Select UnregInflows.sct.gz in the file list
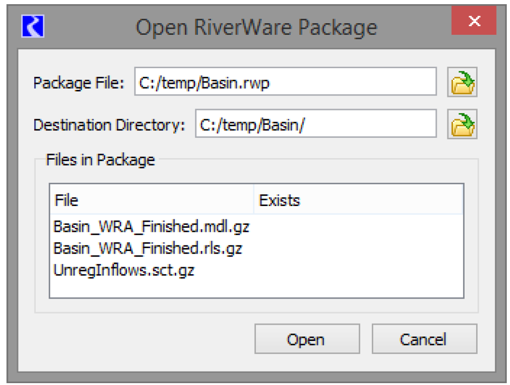 pyautogui.click(x=123, y=270)
